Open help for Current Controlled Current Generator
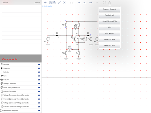This screenshot has width=151, height=113. click(39, 99)
